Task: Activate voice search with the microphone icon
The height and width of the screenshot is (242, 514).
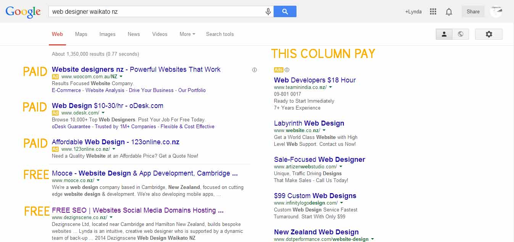Action: pyautogui.click(x=268, y=11)
